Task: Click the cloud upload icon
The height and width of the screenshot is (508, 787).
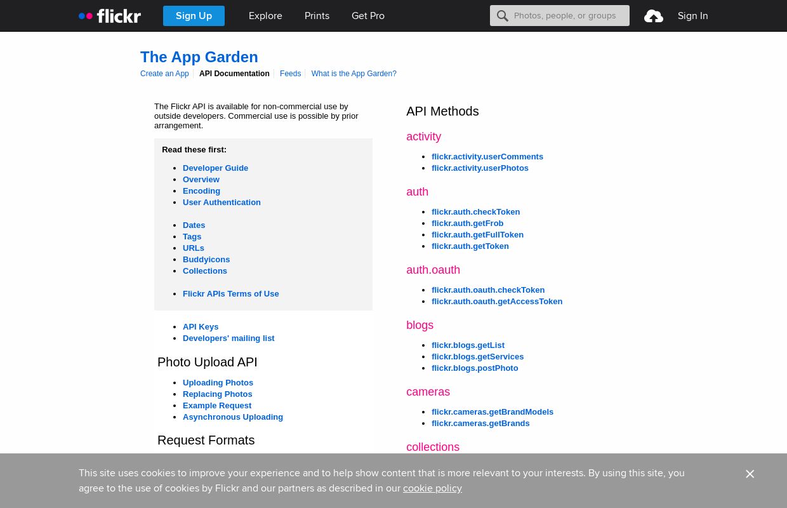Action: click(654, 16)
